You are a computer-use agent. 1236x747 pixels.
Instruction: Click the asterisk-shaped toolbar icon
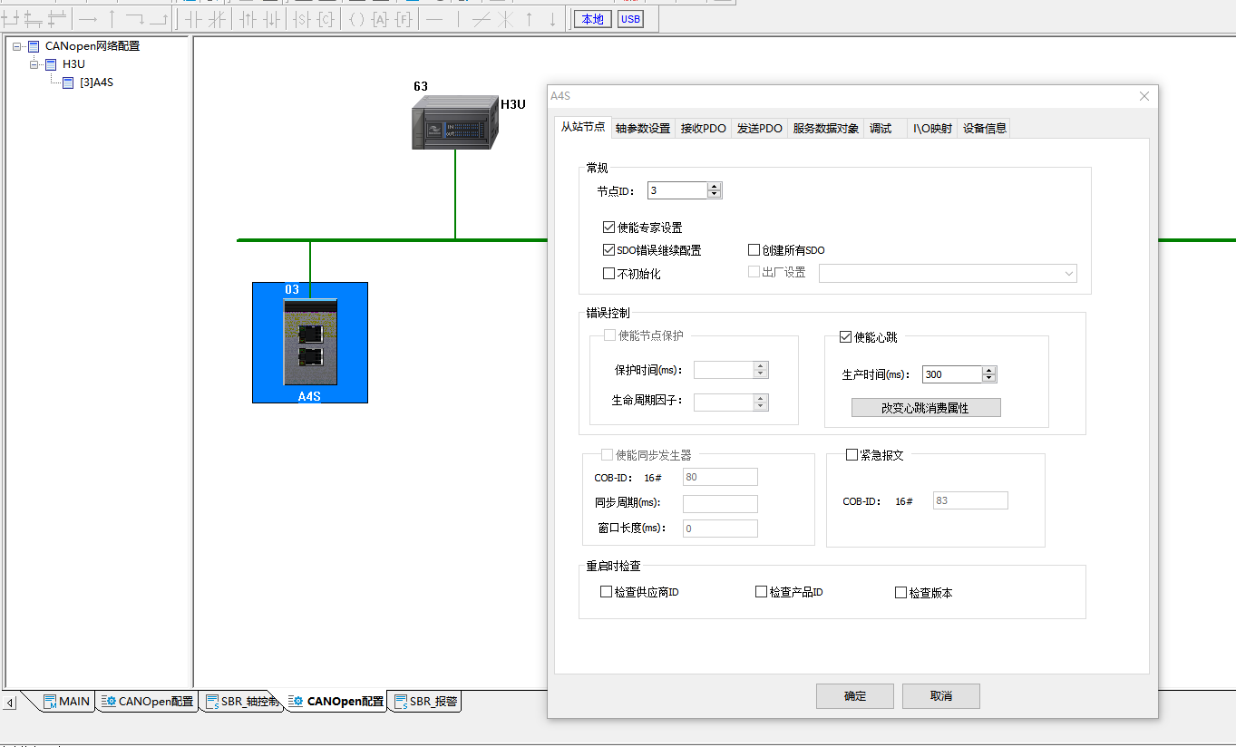coord(505,19)
